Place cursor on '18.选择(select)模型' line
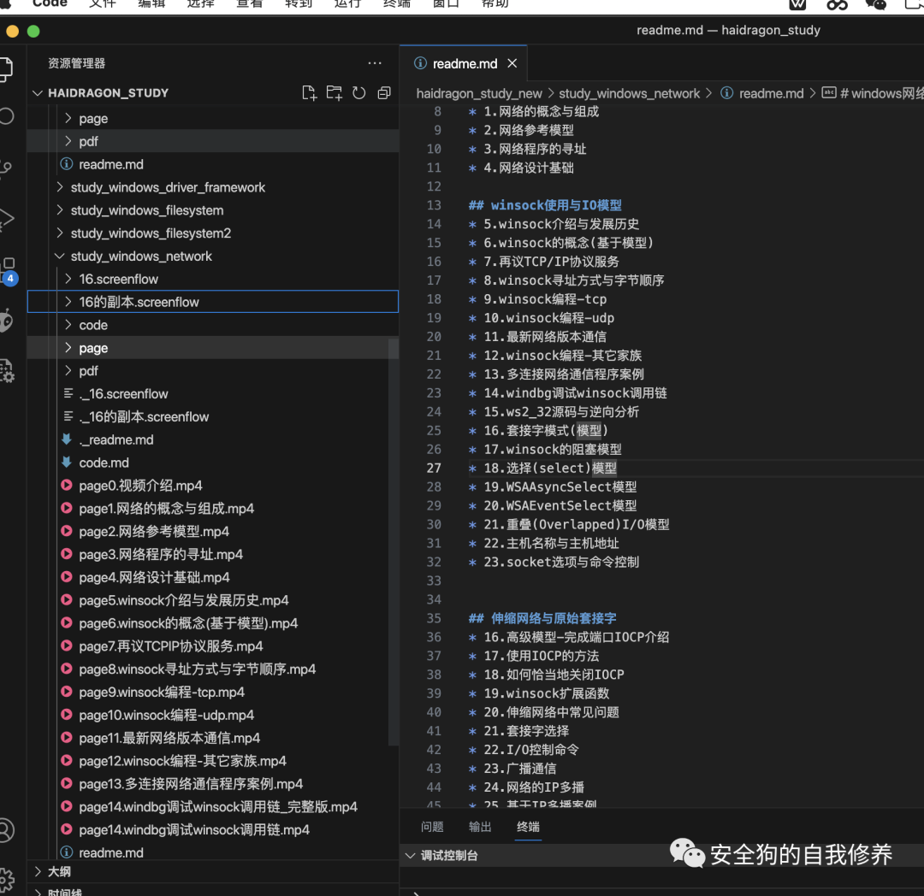The height and width of the screenshot is (896, 924). pos(550,468)
